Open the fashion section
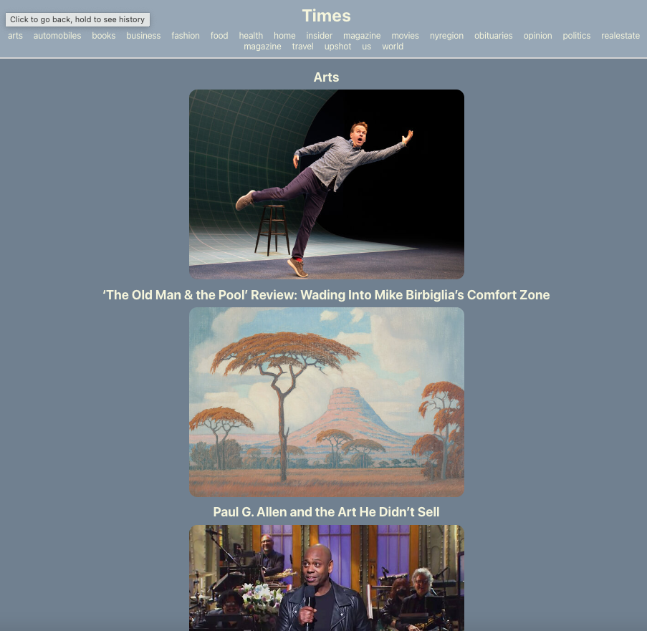Viewport: 647px width, 631px height. (x=185, y=36)
